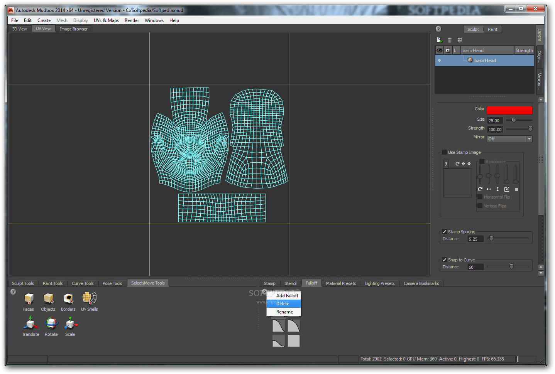The width and height of the screenshot is (555, 374).
Task: Open the Curve Tools tab
Action: [83, 283]
